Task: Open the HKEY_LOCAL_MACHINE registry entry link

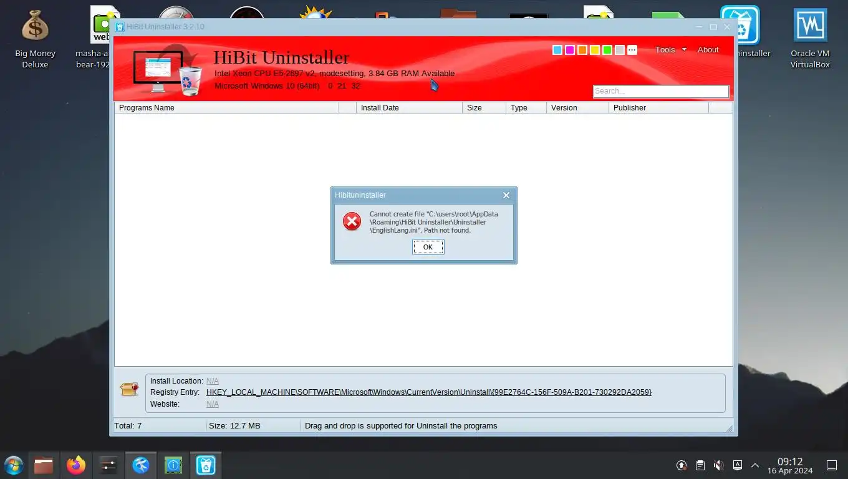Action: coord(429,392)
